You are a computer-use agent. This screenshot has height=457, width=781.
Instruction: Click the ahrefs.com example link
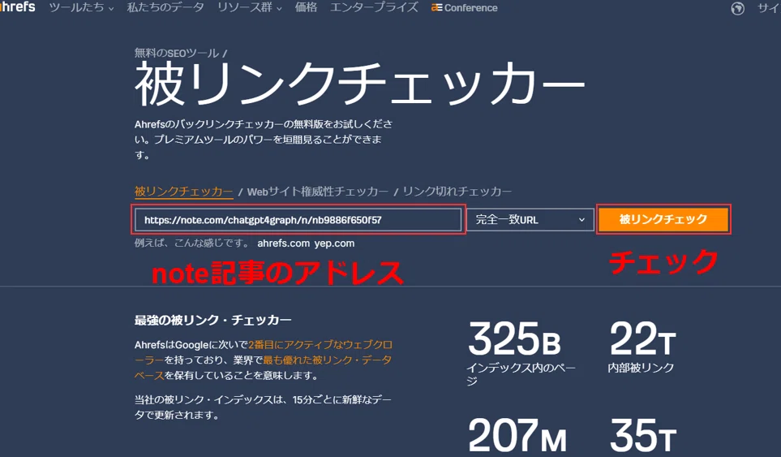tap(283, 244)
